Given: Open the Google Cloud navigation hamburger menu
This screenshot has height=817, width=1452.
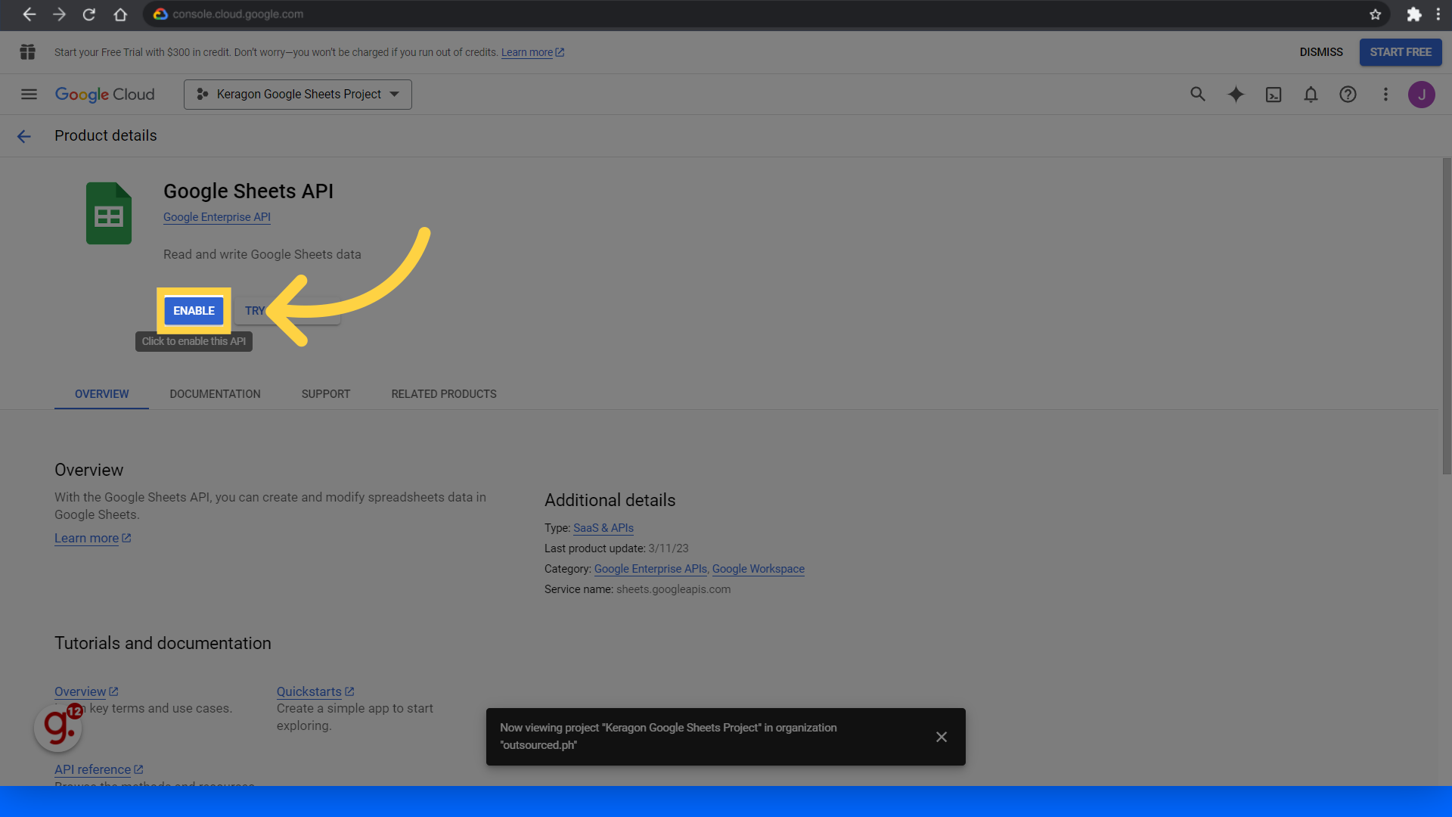Looking at the screenshot, I should 29,95.
